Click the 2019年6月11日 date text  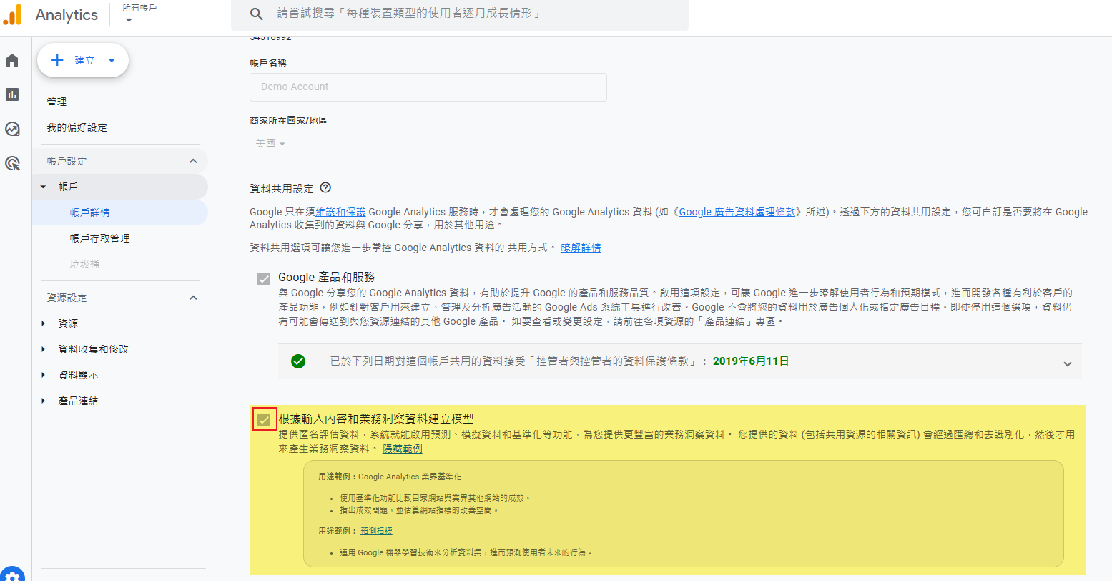751,361
